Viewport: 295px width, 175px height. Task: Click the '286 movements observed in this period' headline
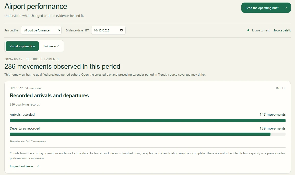62,66
